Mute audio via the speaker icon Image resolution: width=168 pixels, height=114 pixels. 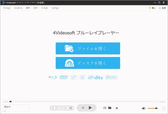click(144, 108)
